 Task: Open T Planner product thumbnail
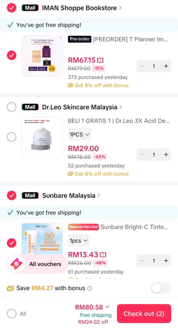(42, 56)
